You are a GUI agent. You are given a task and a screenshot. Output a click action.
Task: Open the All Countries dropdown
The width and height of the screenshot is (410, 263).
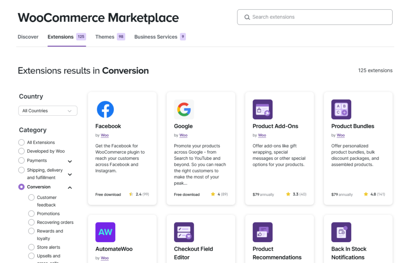tap(48, 110)
